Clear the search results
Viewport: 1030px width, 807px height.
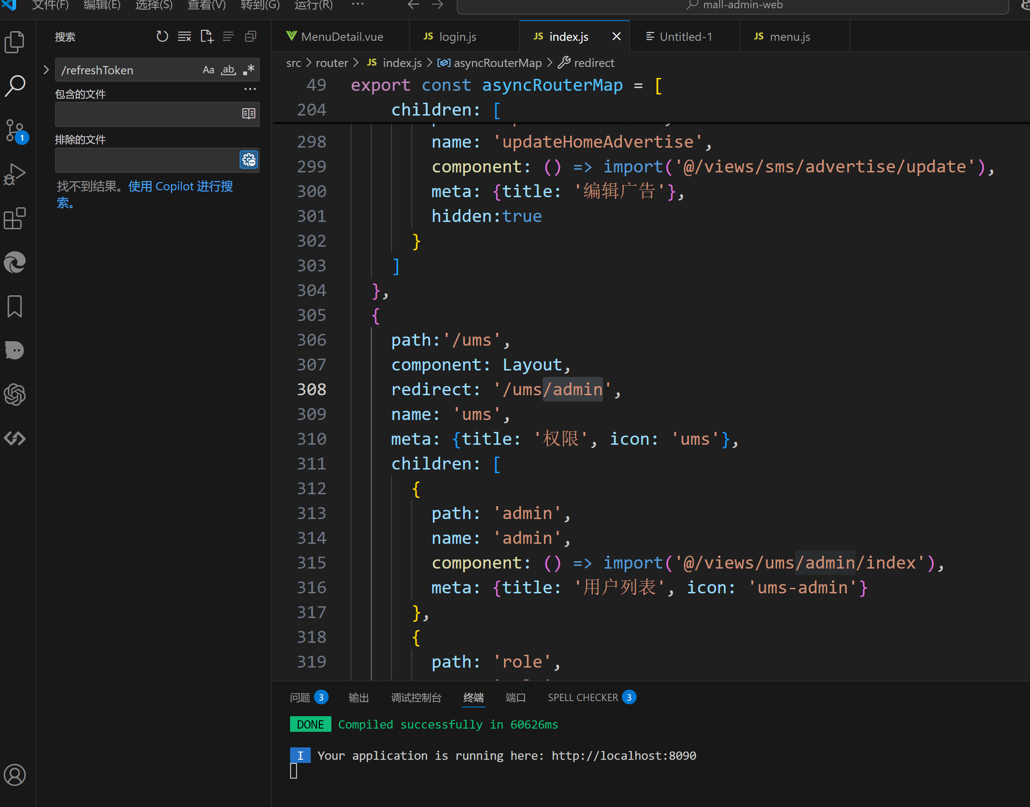tap(185, 36)
